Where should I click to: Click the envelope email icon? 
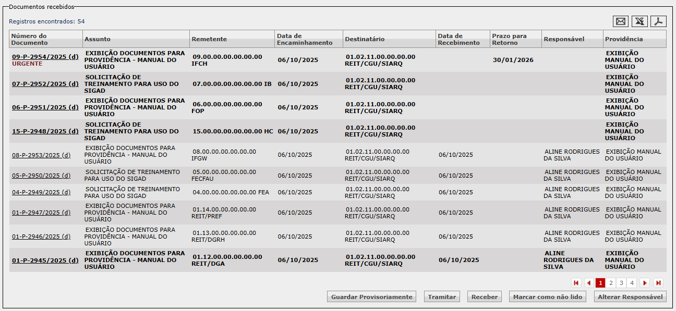click(x=621, y=21)
